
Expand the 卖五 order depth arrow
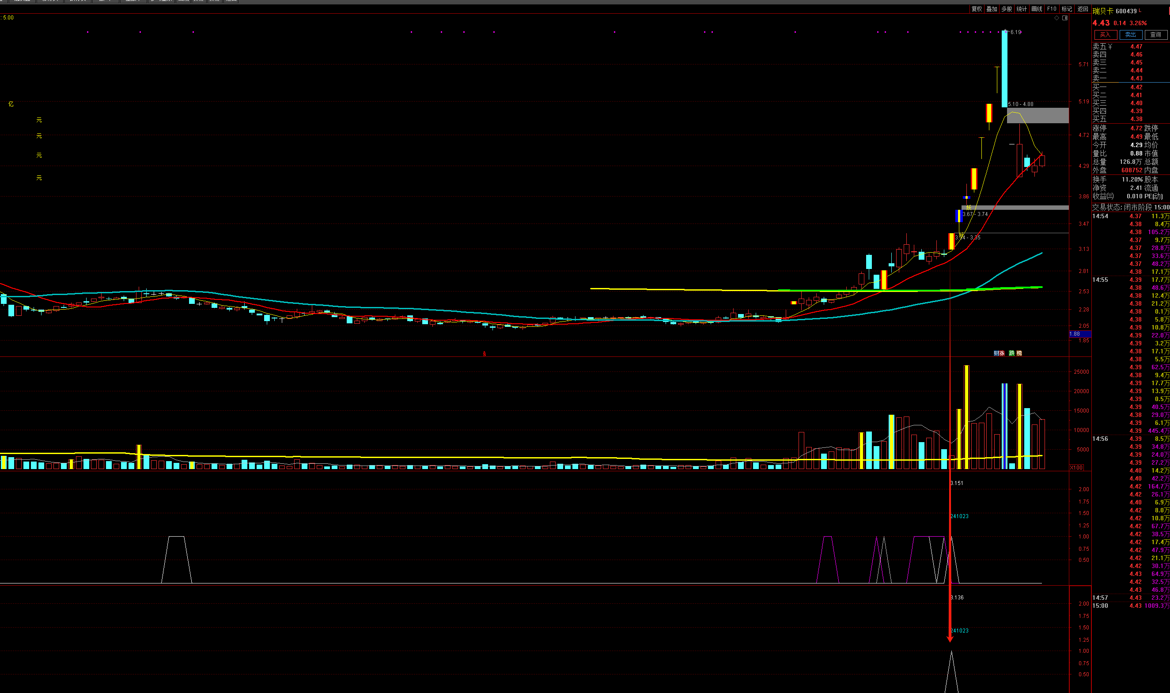[x=1110, y=47]
